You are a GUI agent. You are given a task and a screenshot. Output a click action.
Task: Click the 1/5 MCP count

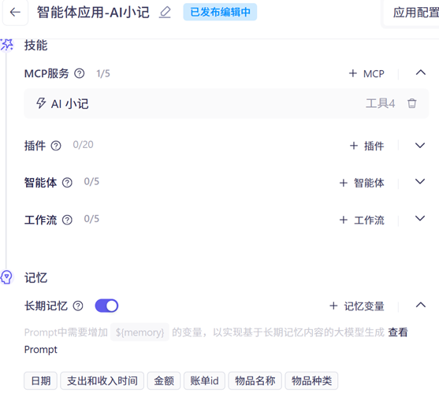103,73
